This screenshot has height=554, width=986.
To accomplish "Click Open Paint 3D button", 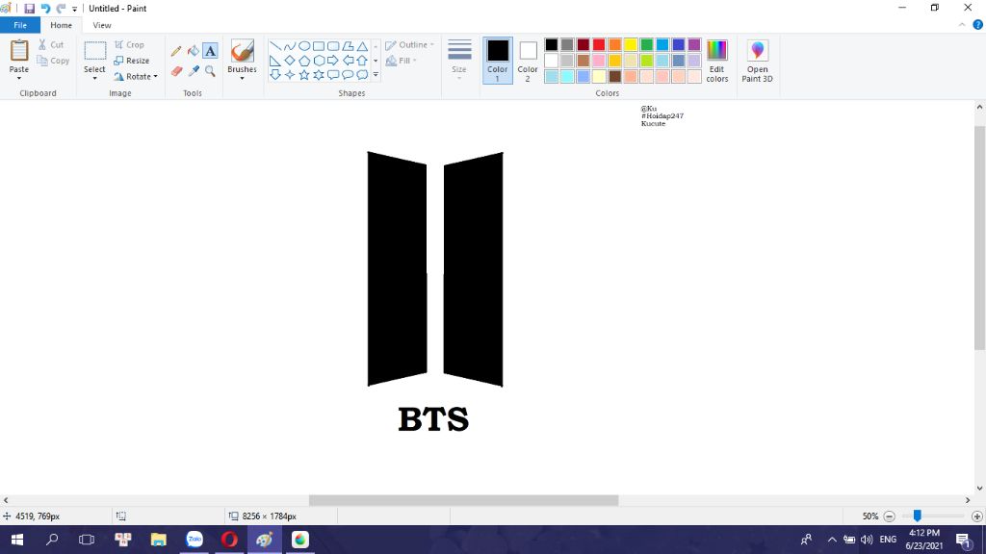I will (x=757, y=61).
